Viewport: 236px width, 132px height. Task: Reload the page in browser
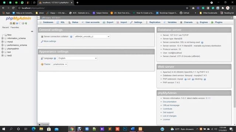pyautogui.click(x=13, y=8)
